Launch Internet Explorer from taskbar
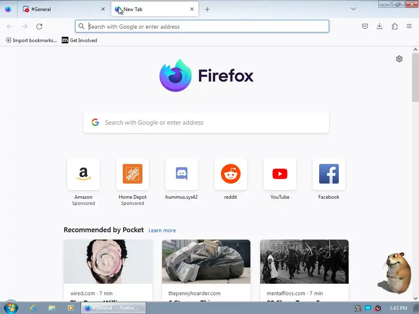 click(x=33, y=308)
